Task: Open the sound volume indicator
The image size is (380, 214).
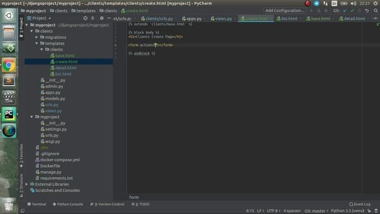Action: 353,3
